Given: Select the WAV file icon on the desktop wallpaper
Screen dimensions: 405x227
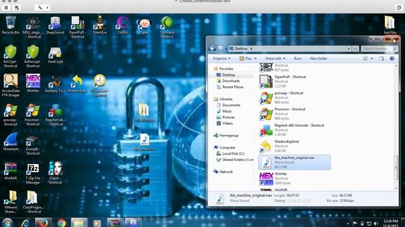Looking at the screenshot, I should (x=145, y=142).
